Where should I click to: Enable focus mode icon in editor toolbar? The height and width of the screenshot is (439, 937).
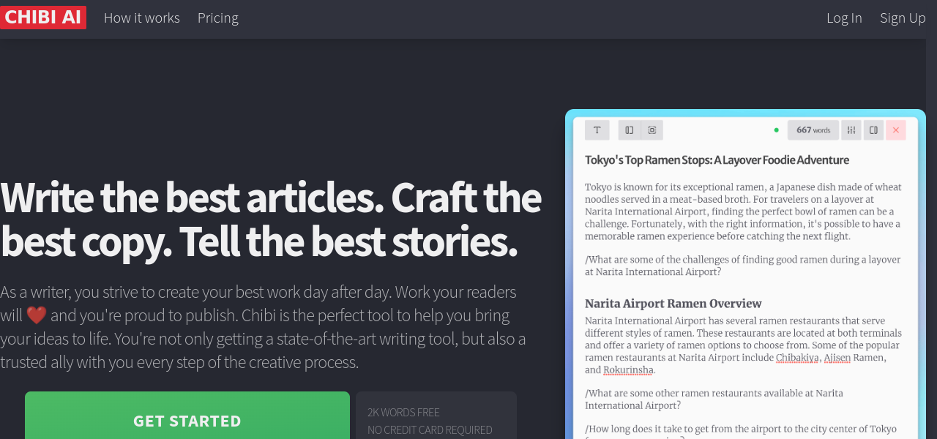click(x=652, y=130)
